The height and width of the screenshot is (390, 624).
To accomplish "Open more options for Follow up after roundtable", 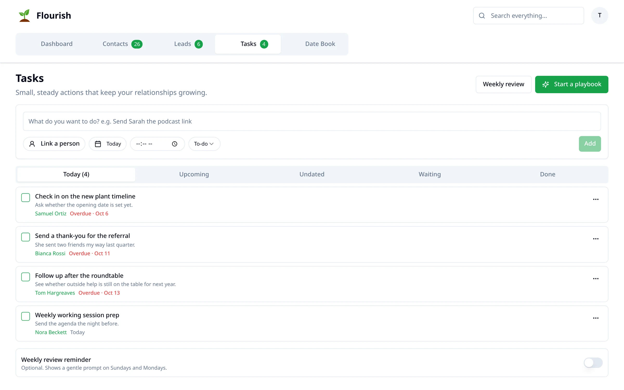I will (596, 279).
